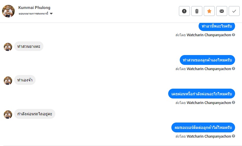Select the 'ทำอาชีพอะไรครับ' sent message bubble

pos(217,26)
